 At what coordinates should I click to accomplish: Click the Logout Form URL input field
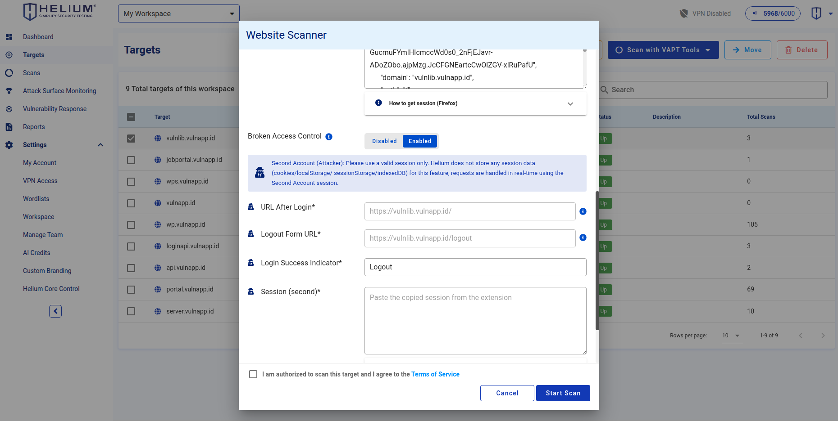[x=470, y=238]
